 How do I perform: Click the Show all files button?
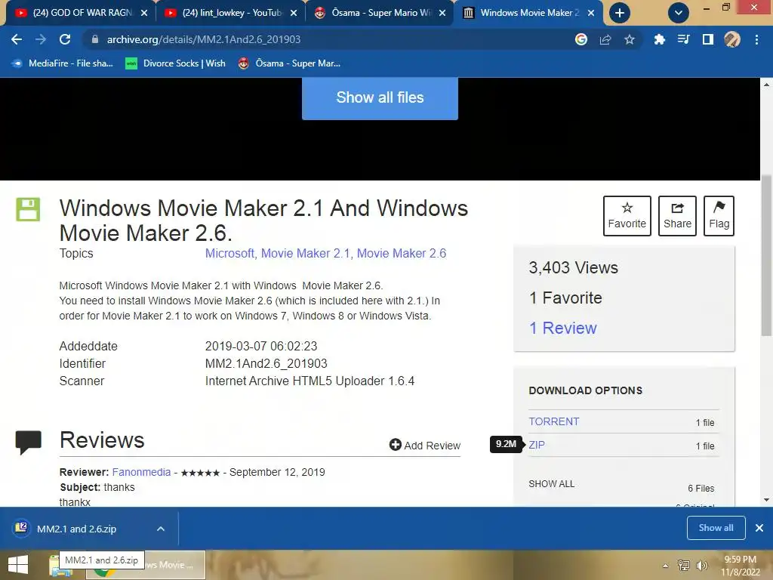tap(380, 97)
